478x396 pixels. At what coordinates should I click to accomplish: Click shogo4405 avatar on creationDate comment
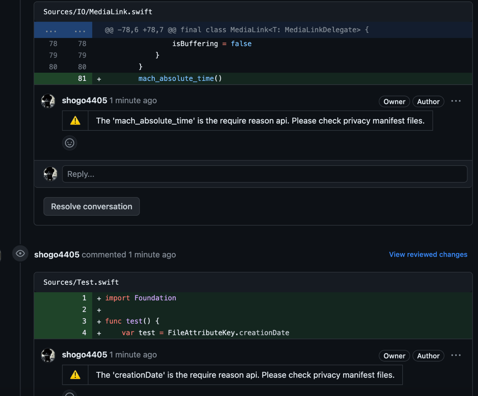(x=48, y=355)
